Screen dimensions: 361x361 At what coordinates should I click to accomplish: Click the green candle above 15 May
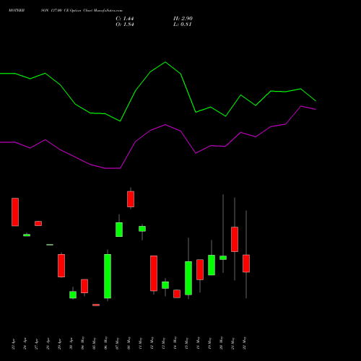188,278
